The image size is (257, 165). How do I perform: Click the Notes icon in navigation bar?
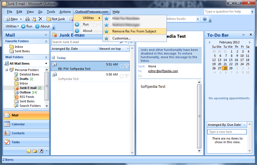(29, 151)
